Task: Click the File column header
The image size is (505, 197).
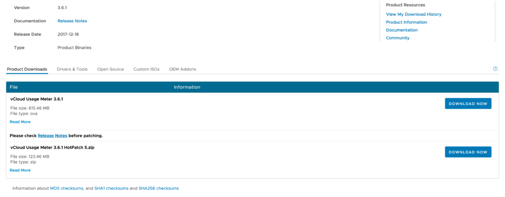Action: [13, 87]
